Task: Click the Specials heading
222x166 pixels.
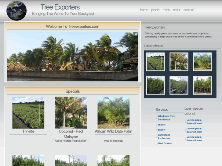Action: tap(73, 91)
